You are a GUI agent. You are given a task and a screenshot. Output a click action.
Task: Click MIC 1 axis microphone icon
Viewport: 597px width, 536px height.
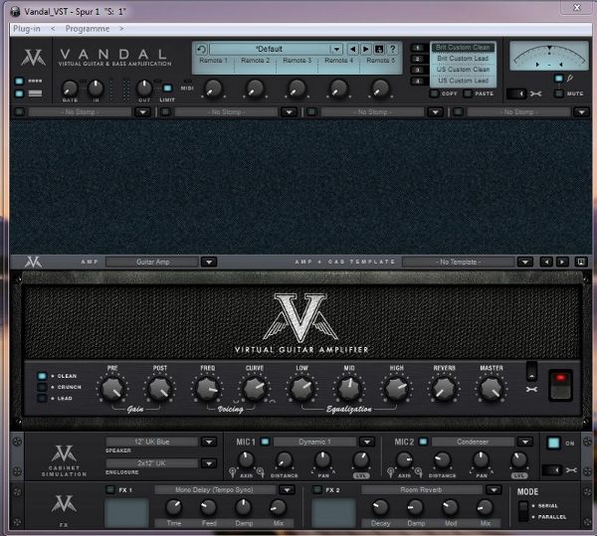(233, 472)
